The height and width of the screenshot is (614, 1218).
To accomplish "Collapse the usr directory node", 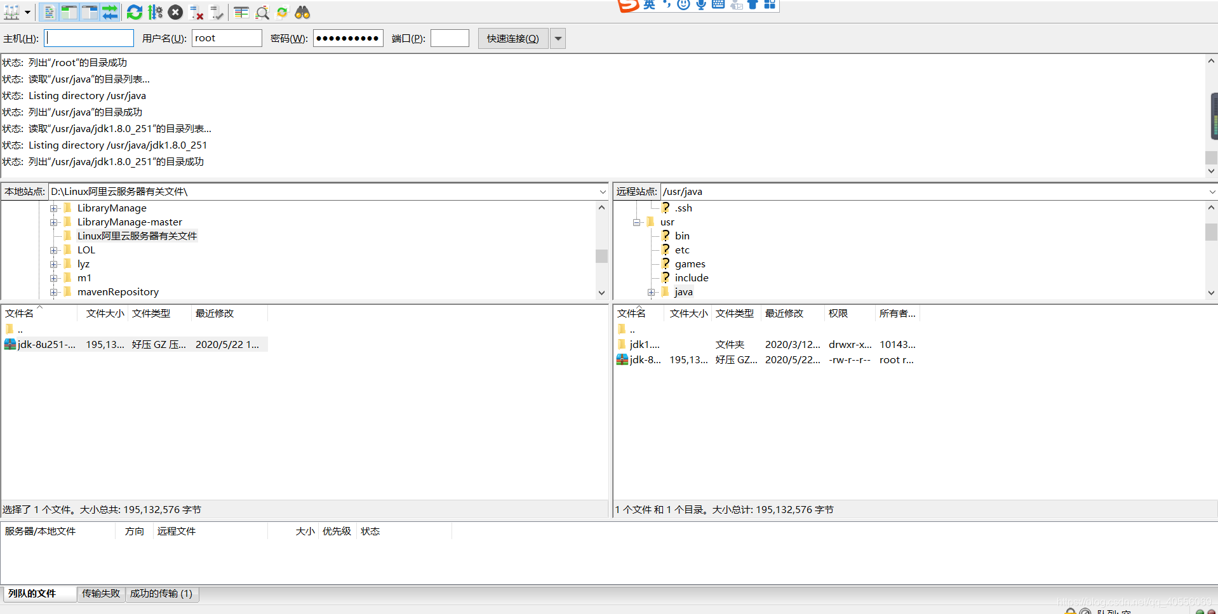I will click(x=636, y=222).
